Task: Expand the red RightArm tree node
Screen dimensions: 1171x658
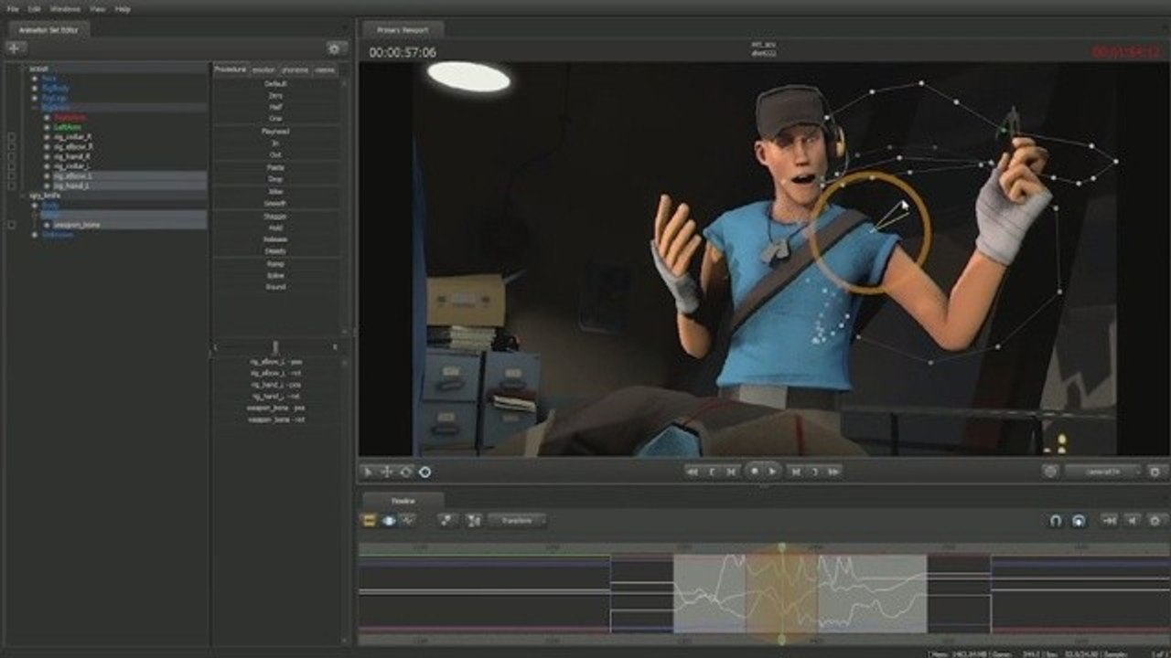Action: coord(48,117)
